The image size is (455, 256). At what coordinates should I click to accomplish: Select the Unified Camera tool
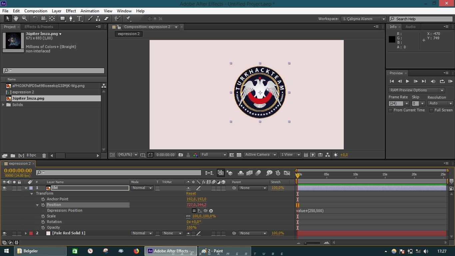point(44,19)
